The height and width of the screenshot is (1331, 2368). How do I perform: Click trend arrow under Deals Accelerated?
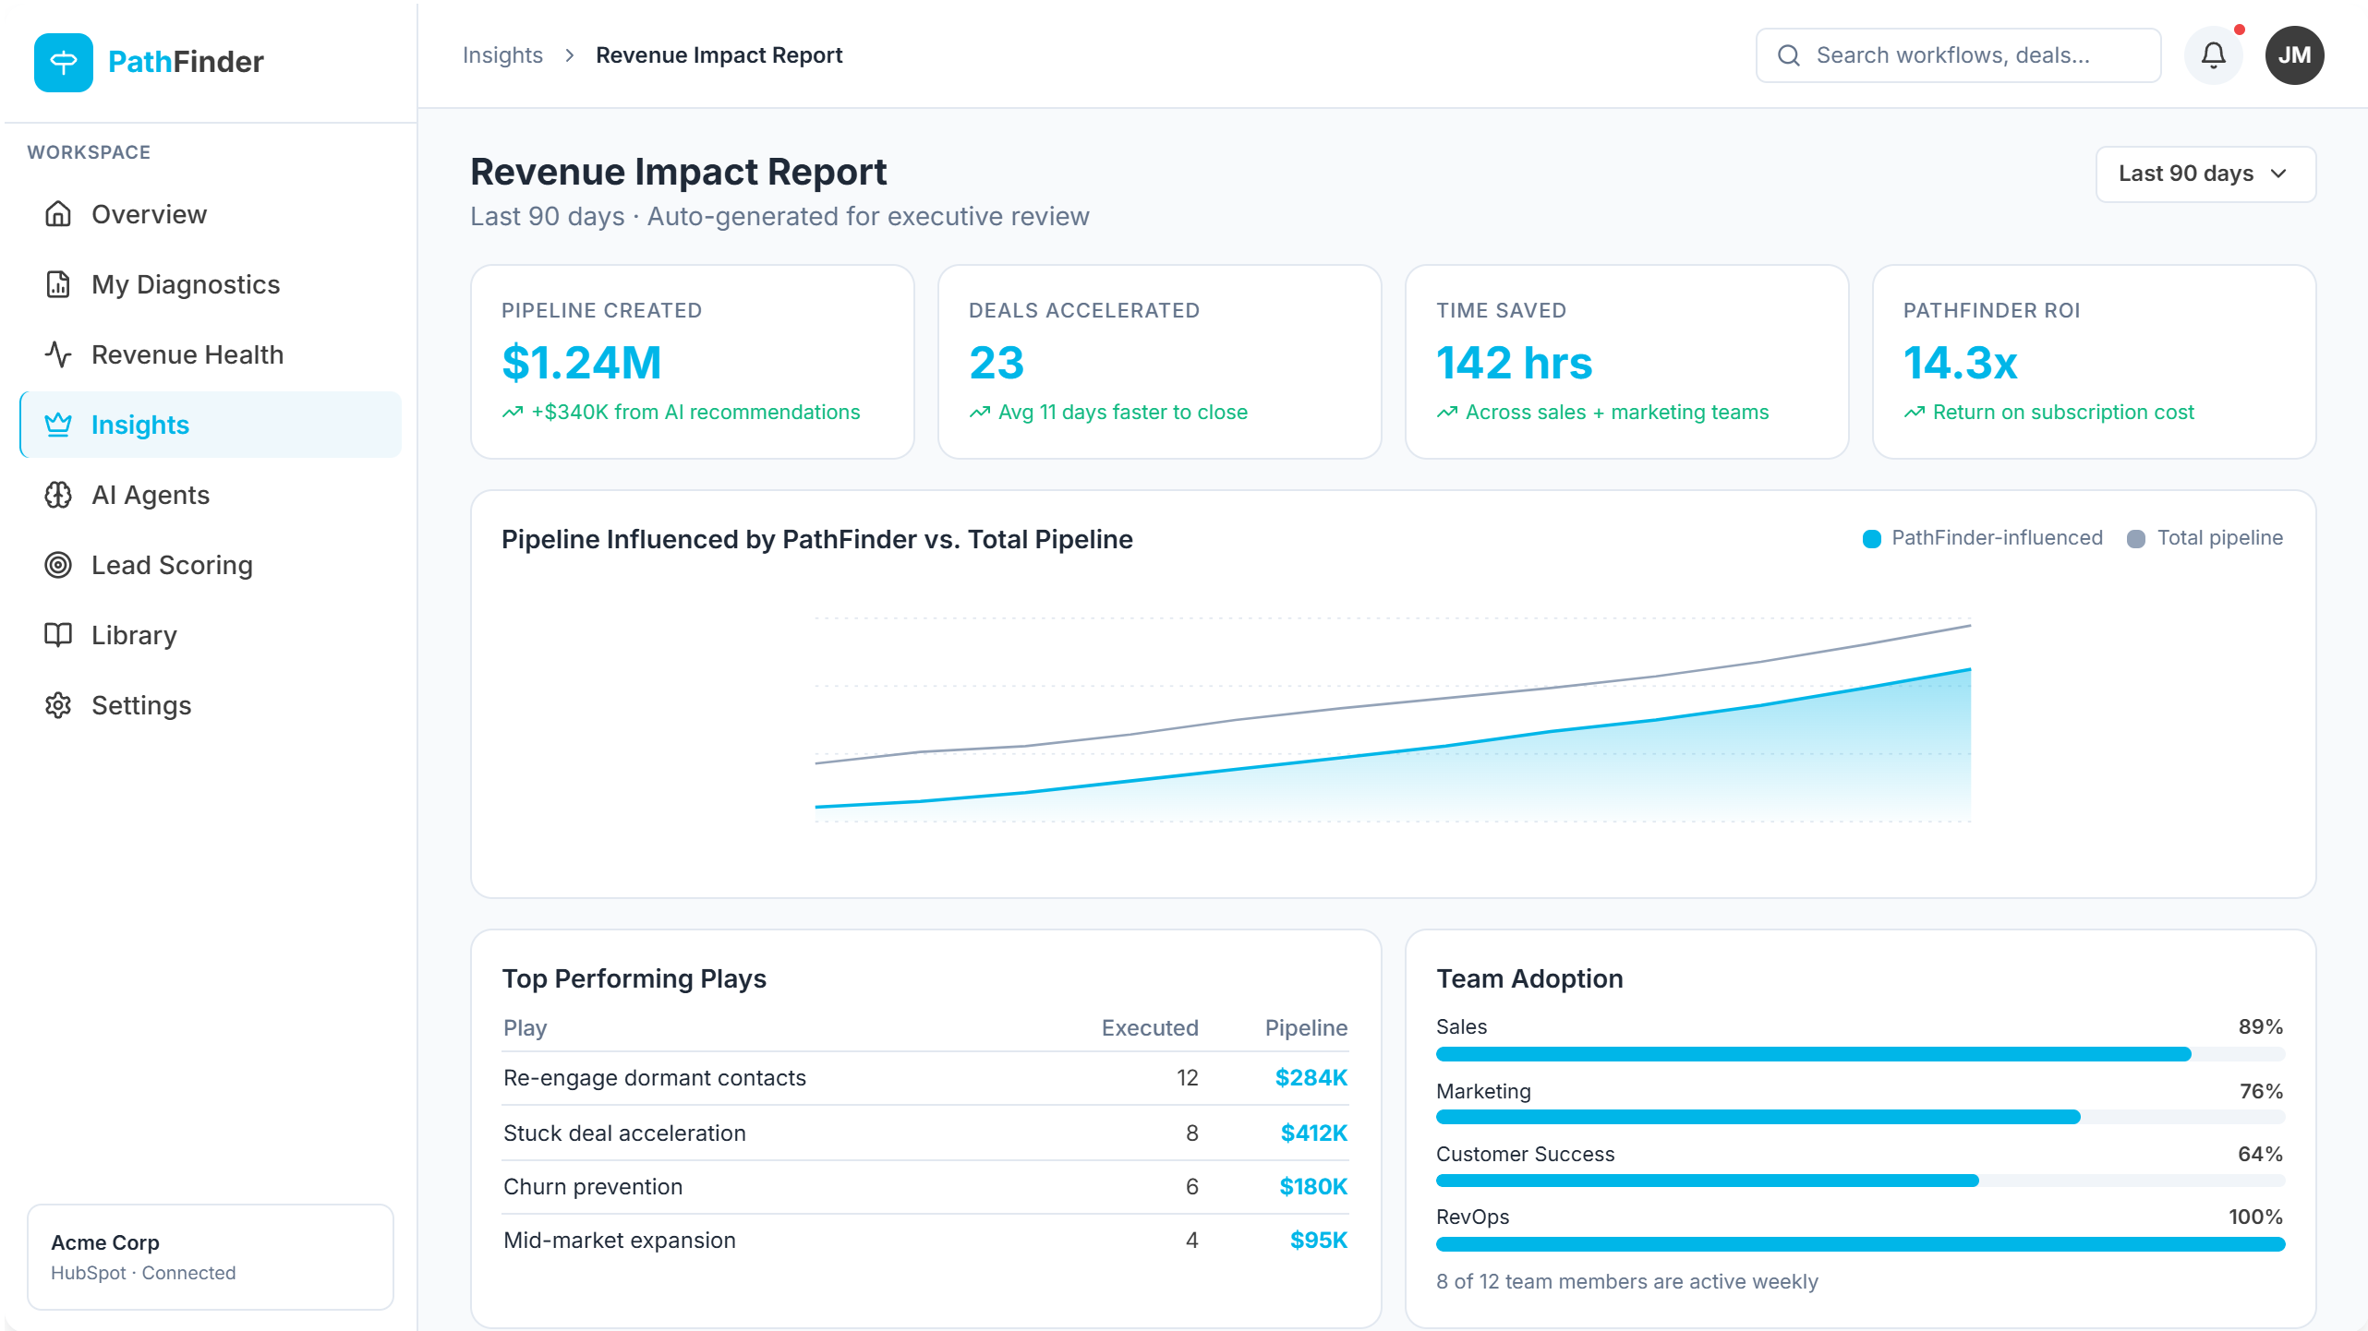pyautogui.click(x=980, y=413)
